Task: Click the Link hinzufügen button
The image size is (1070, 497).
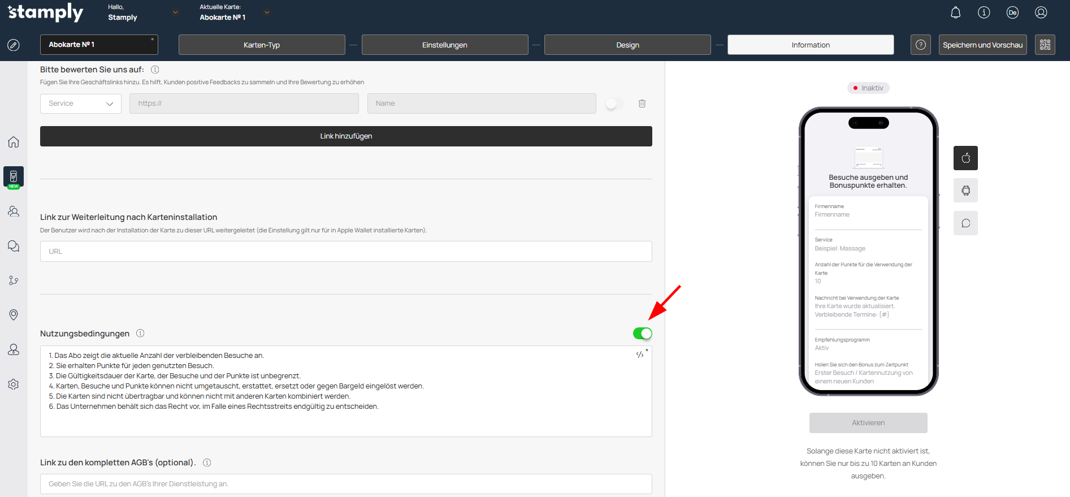Action: 346,136
